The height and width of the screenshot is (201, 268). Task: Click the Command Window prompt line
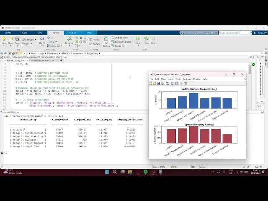[x=75, y=153]
